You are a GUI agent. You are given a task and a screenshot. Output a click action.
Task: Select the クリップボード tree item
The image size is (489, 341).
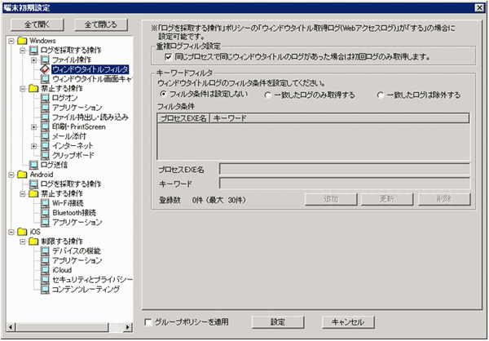pyautogui.click(x=73, y=155)
